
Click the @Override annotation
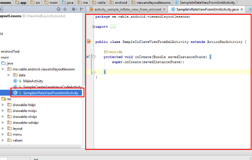[113, 52]
